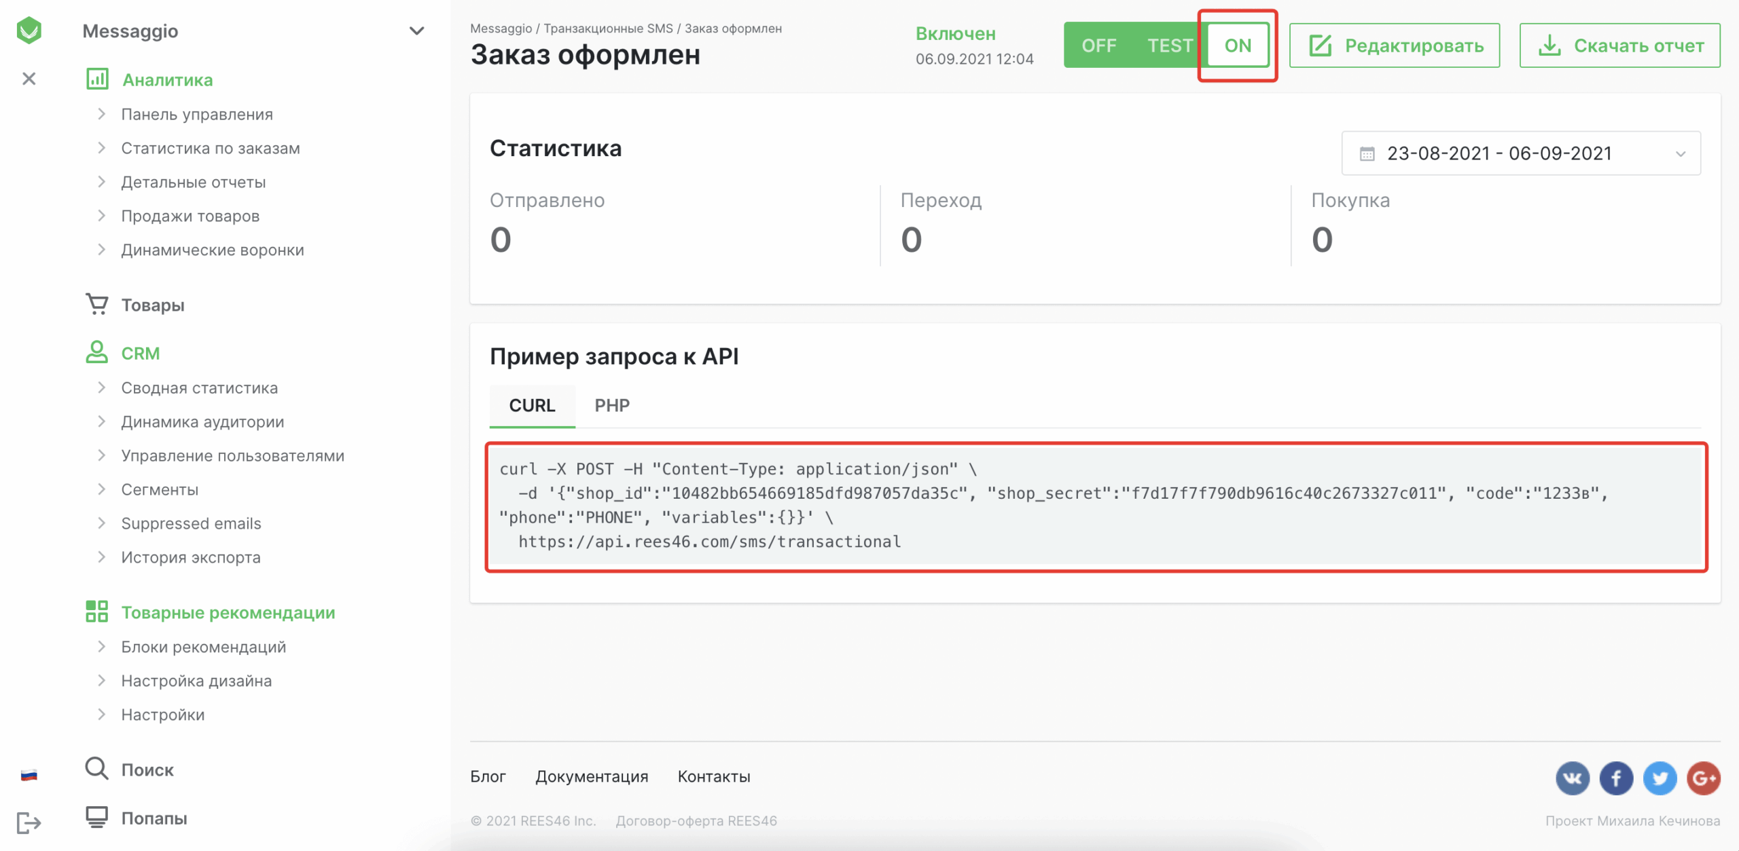Click the logout arrow icon
The width and height of the screenshot is (1739, 851).
click(x=29, y=823)
